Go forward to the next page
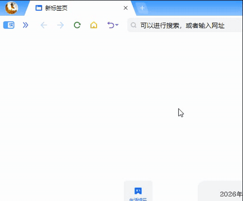 coord(60,25)
